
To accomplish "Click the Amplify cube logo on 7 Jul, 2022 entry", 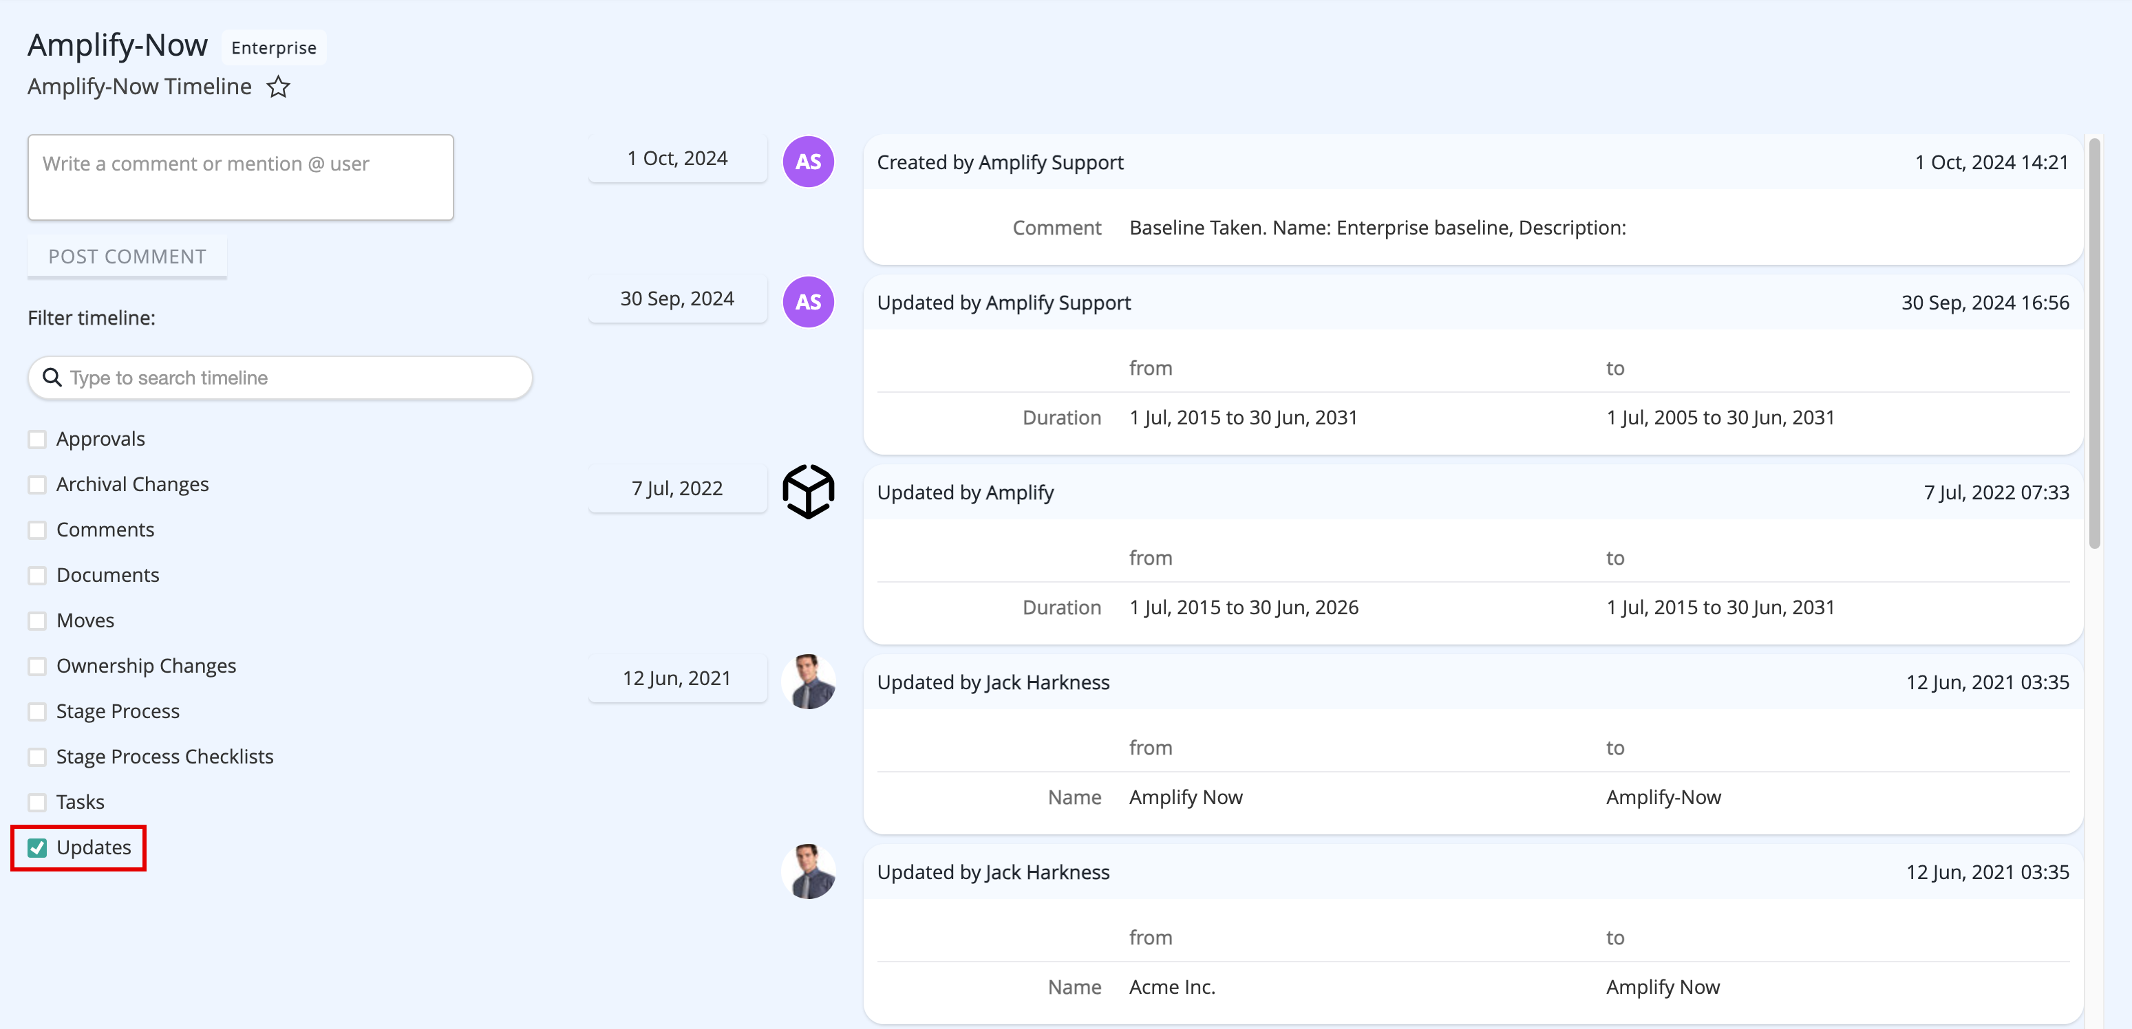I will click(x=808, y=491).
